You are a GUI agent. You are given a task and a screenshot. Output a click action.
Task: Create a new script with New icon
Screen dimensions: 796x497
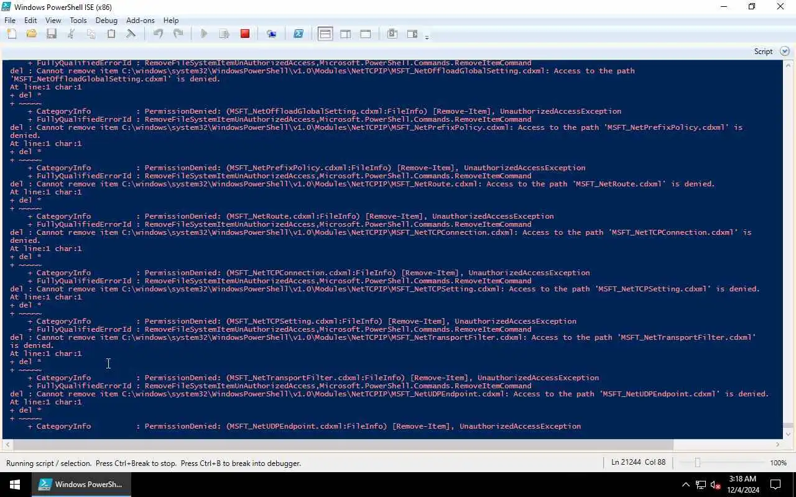click(x=12, y=34)
